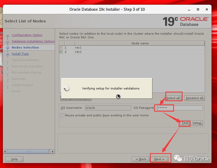
Task: Click the Finish disabled step
Action: (x=16, y=91)
